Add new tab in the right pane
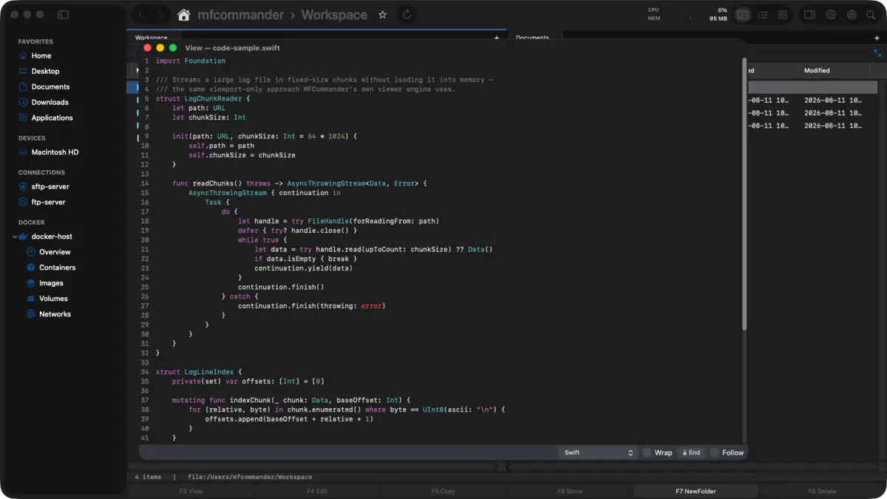887x499 pixels. [x=877, y=38]
